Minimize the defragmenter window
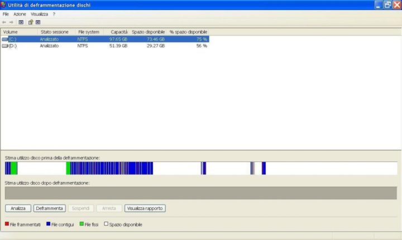 click(x=379, y=5)
